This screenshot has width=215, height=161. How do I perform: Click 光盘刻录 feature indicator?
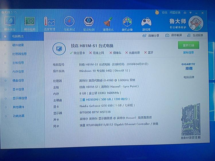pyautogui.click(x=133, y=53)
